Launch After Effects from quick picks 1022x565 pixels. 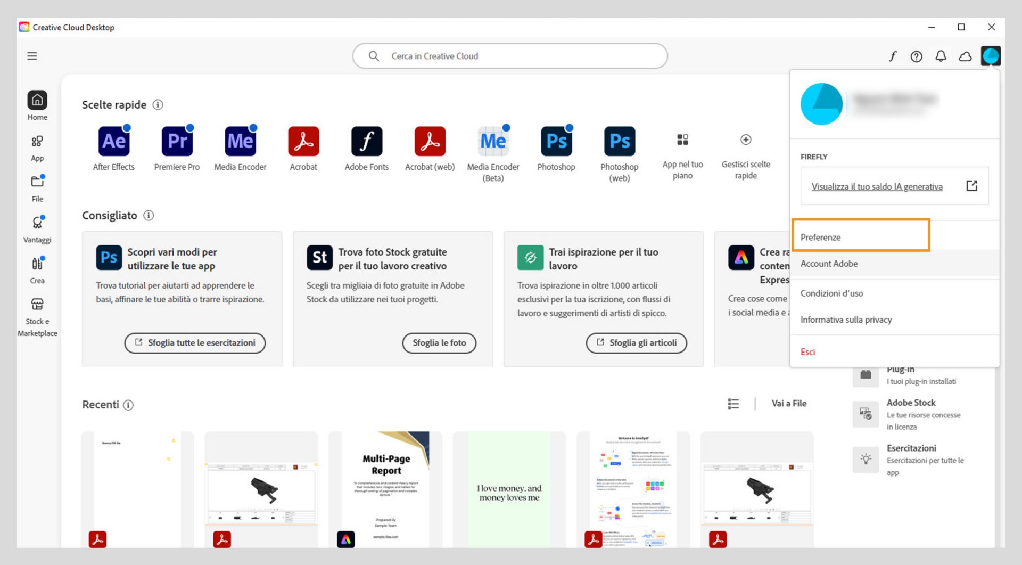pos(114,141)
